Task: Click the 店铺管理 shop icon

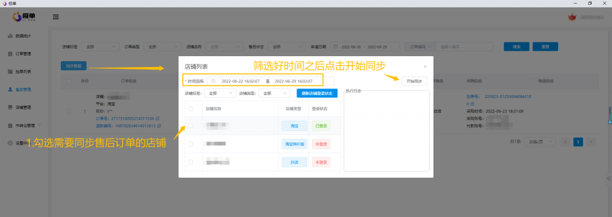Action: 10,108
